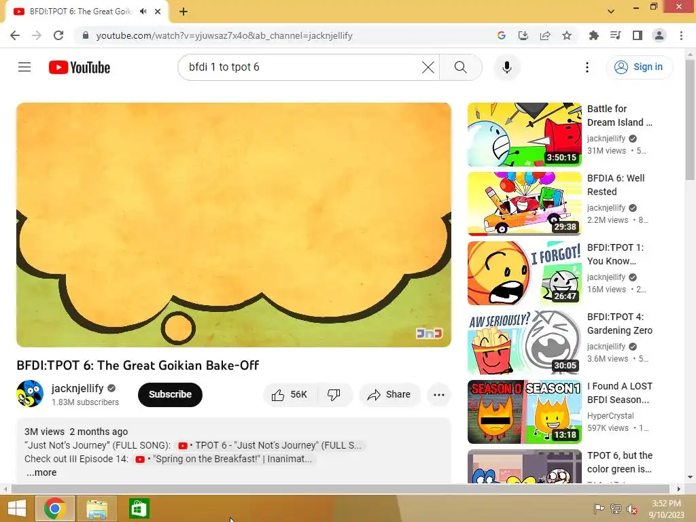Like the video (56K thumbs up)
The width and height of the screenshot is (696, 522).
pos(290,395)
